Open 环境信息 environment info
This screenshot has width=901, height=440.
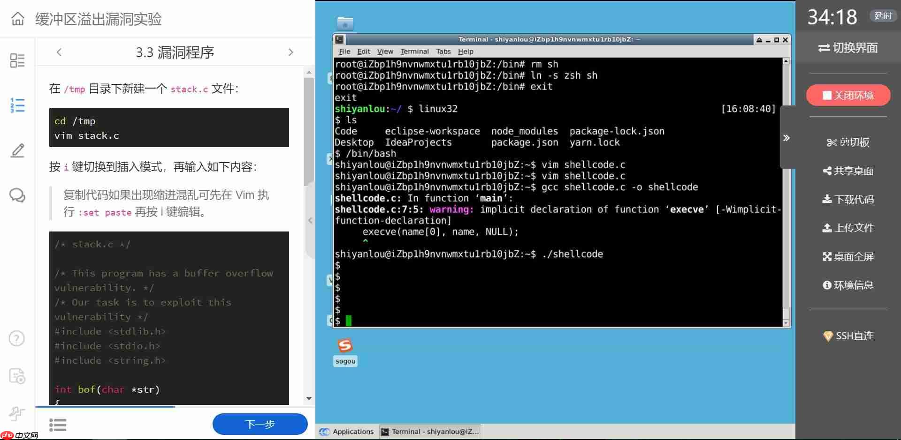(x=848, y=285)
